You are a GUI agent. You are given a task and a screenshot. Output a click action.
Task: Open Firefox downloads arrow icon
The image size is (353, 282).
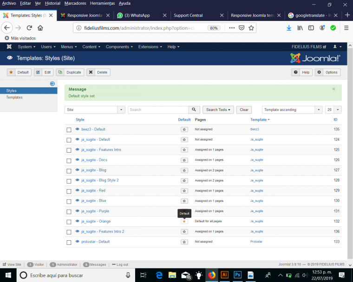tap(289, 28)
